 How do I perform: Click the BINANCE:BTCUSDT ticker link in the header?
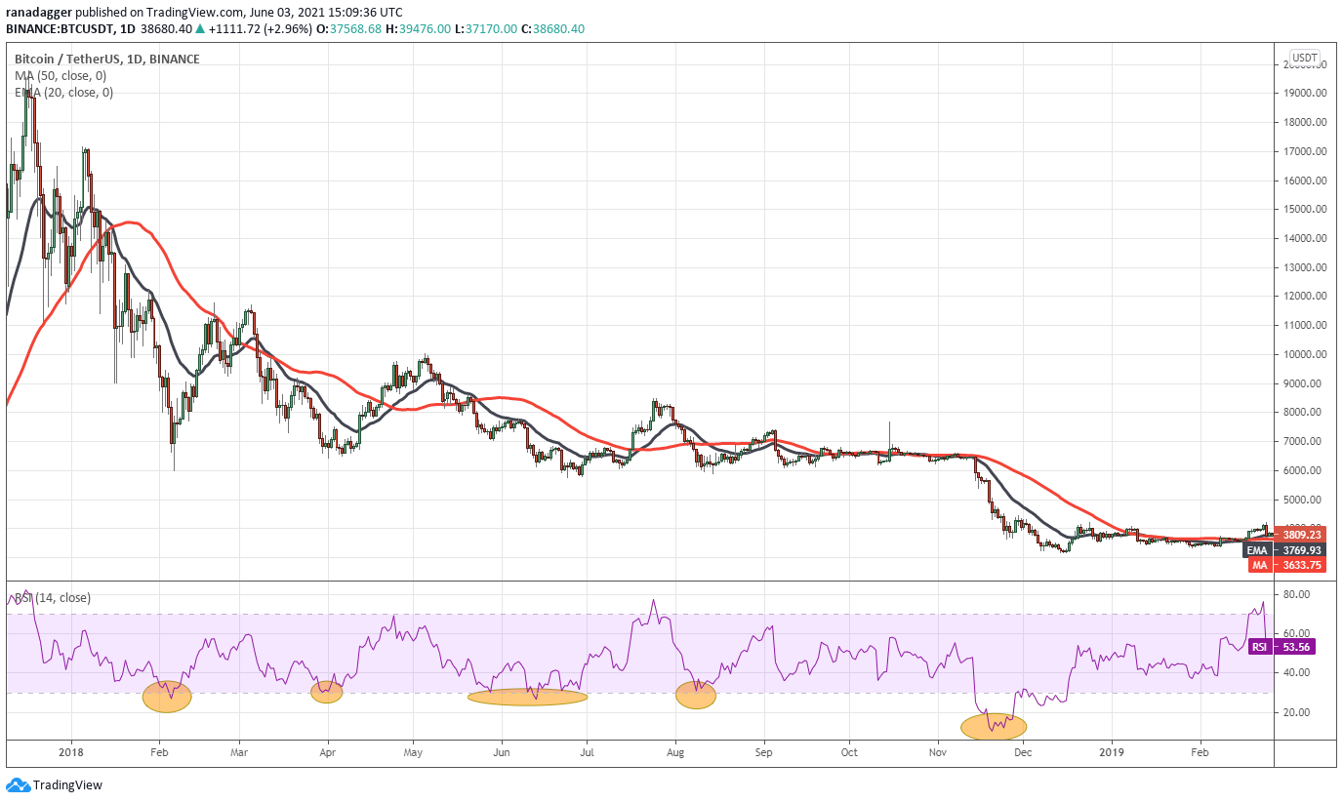pos(62,28)
